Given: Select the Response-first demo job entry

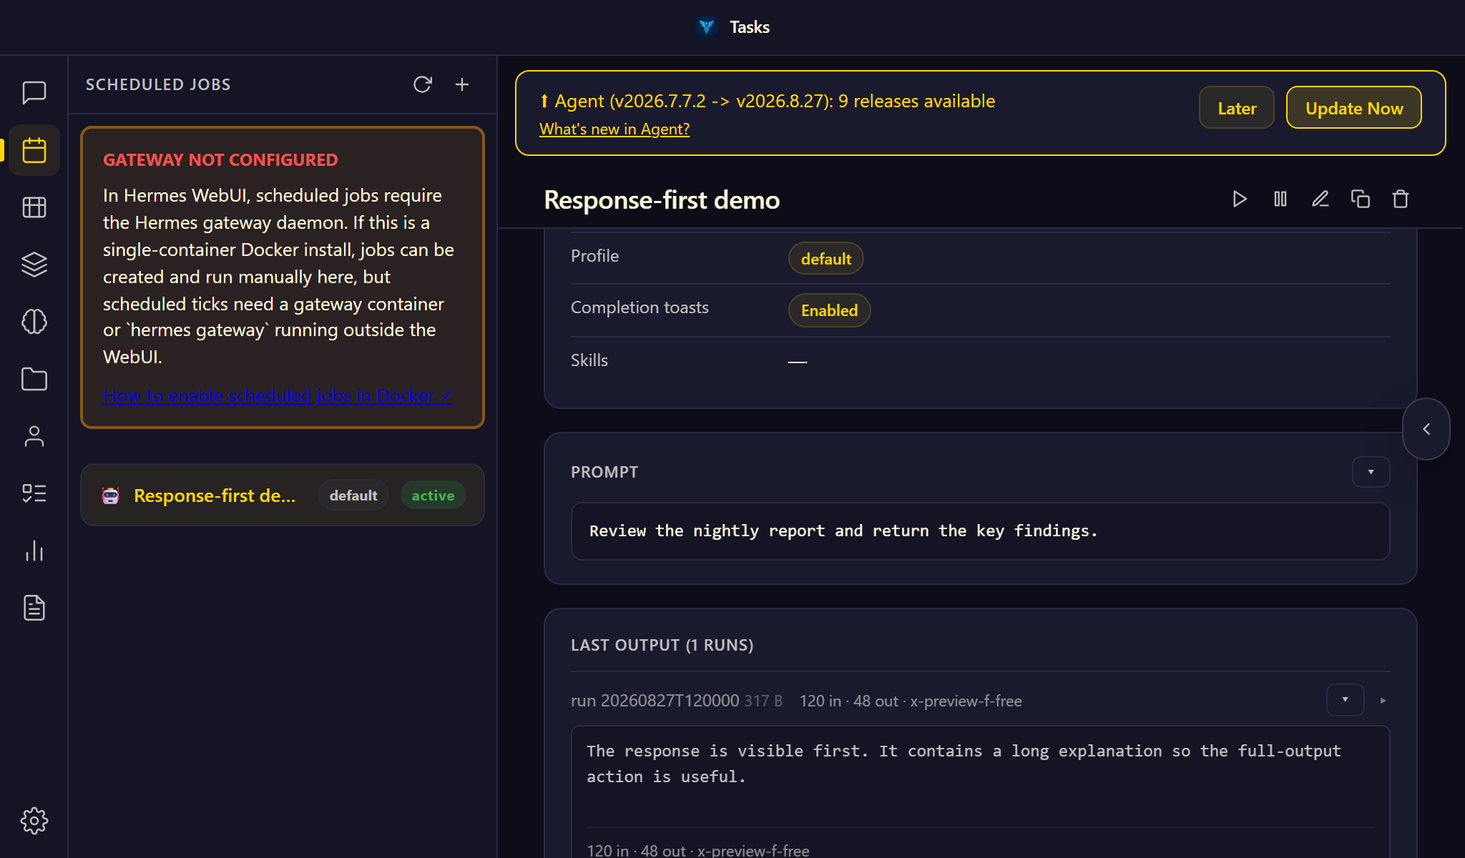Looking at the screenshot, I should pyautogui.click(x=283, y=495).
